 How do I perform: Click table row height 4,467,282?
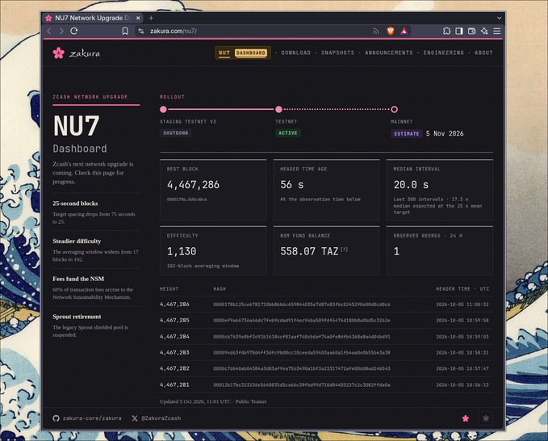tap(174, 368)
